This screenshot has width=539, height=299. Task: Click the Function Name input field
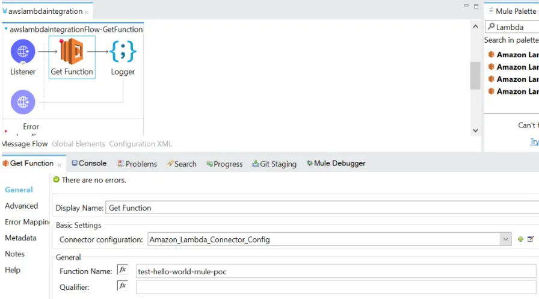[336, 271]
